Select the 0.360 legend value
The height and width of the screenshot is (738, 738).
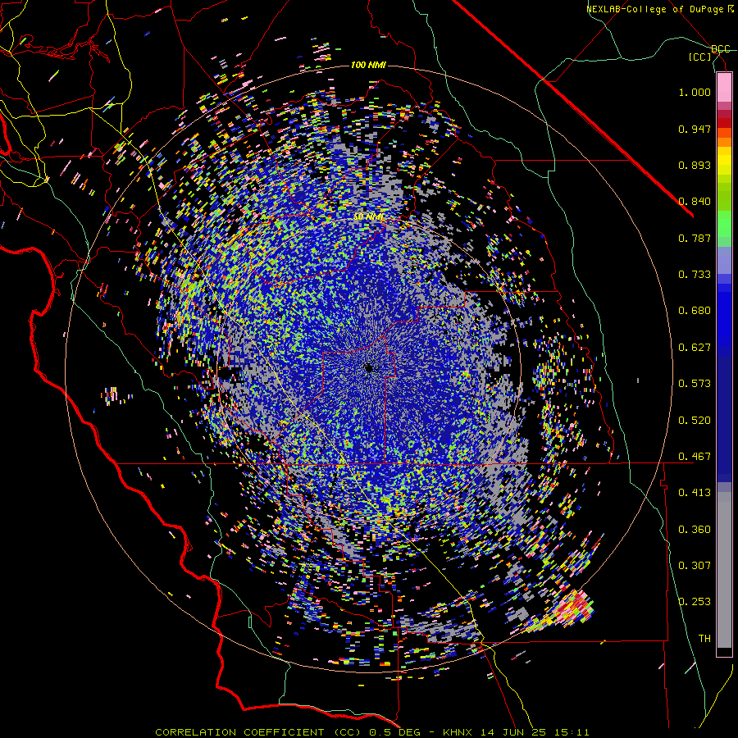(695, 530)
